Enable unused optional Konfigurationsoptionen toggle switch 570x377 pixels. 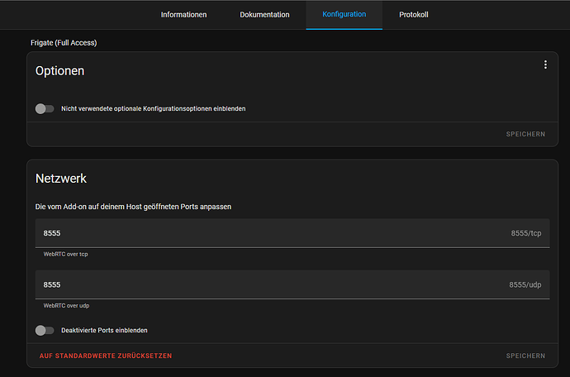(x=45, y=109)
